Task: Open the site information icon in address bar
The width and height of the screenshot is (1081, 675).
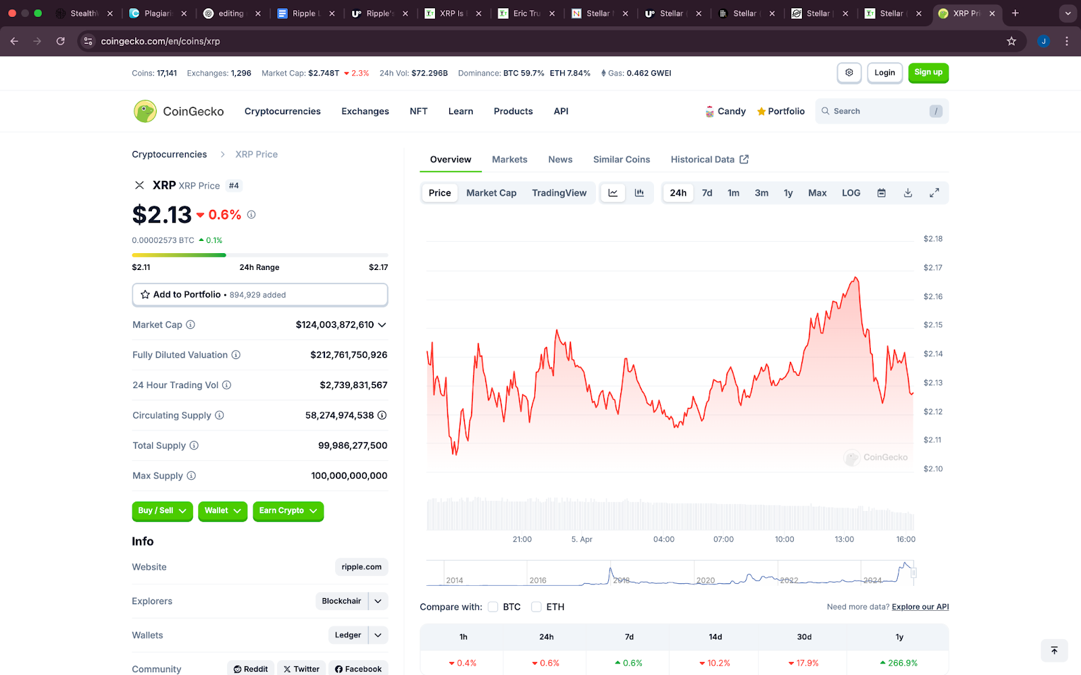Action: point(88,41)
